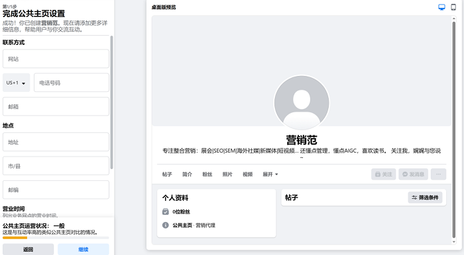Click the 筛选条件 filter button
This screenshot has width=464, height=255.
coord(426,198)
